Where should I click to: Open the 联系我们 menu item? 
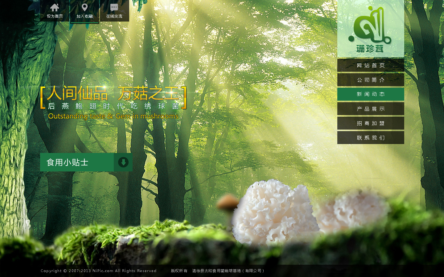tap(371, 138)
